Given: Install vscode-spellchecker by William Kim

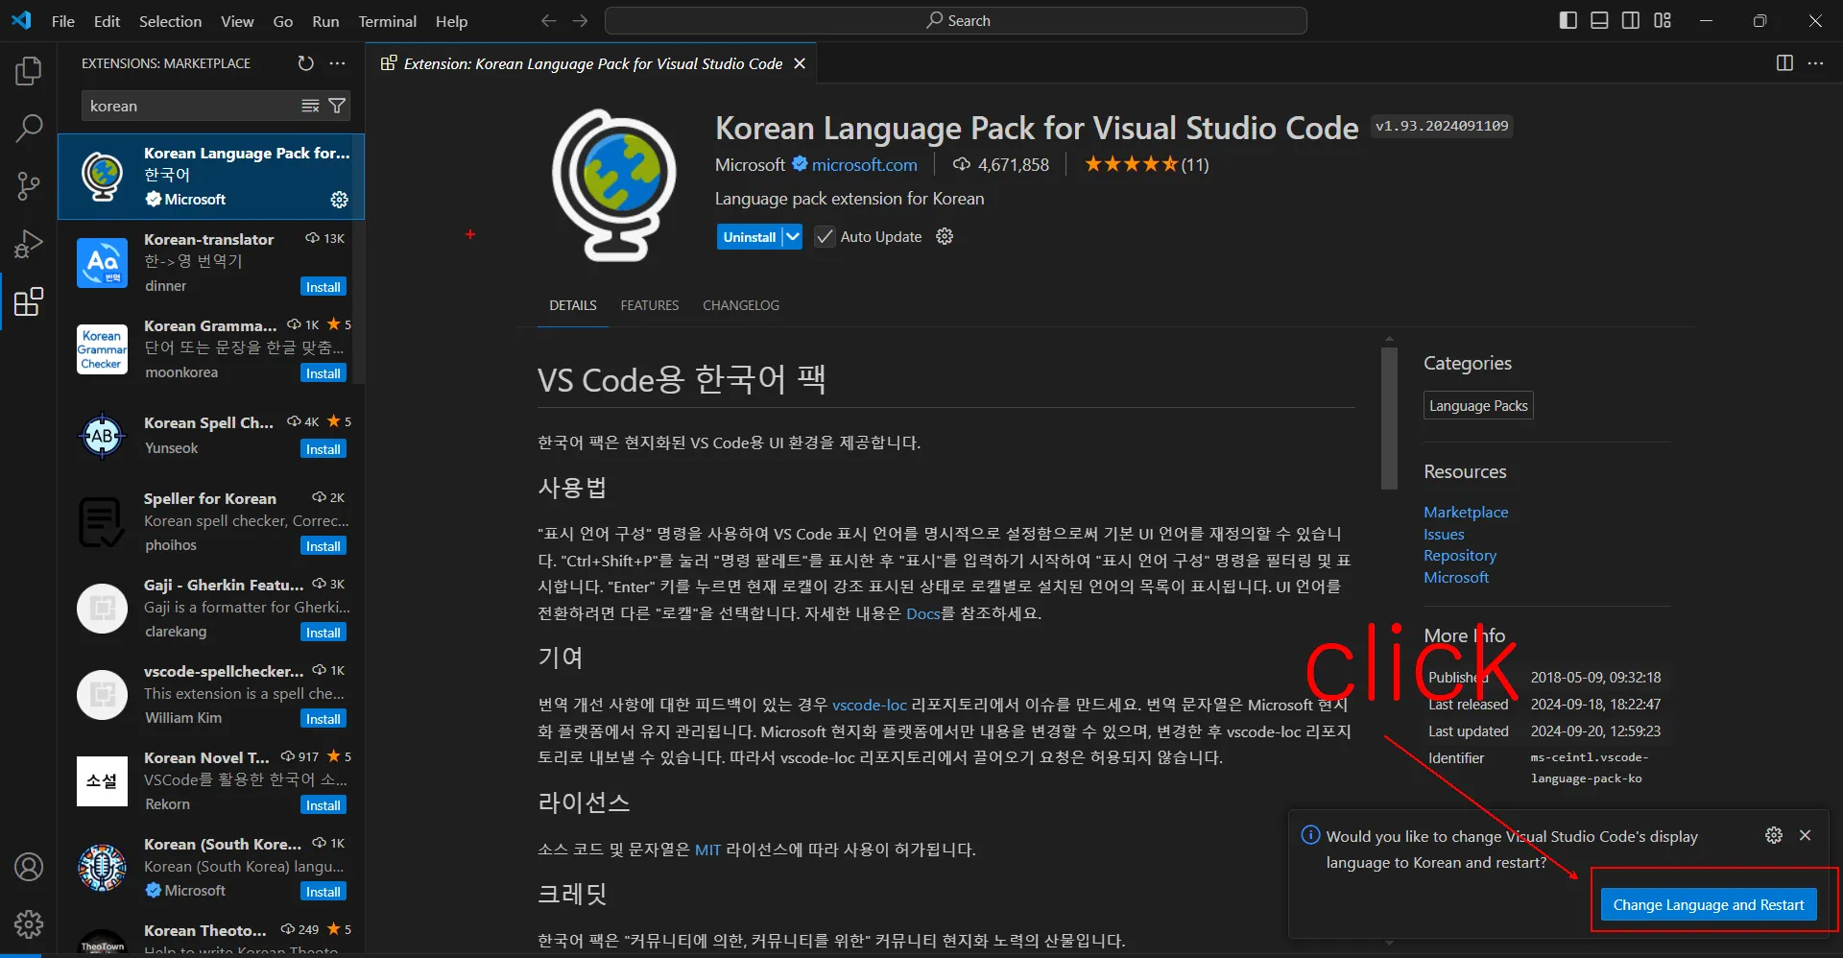Looking at the screenshot, I should point(323,719).
